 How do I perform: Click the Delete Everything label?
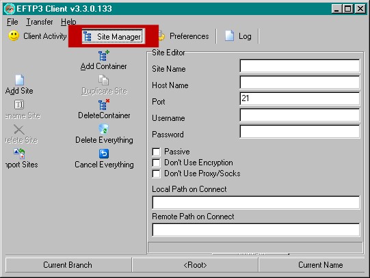pos(104,140)
